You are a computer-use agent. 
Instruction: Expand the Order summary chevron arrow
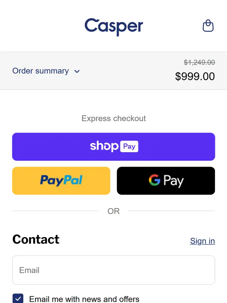coord(77,71)
